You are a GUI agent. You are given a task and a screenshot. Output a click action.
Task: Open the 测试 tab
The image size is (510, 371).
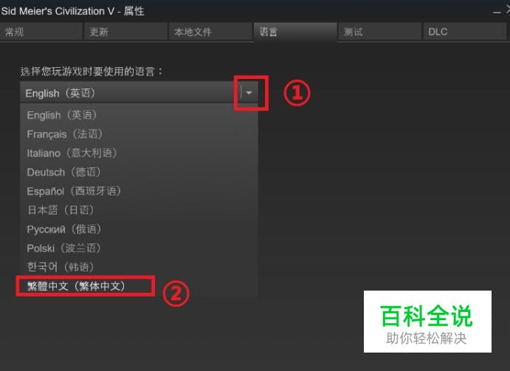point(379,32)
